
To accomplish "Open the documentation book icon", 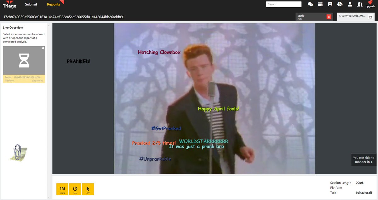I will (x=330, y=4).
